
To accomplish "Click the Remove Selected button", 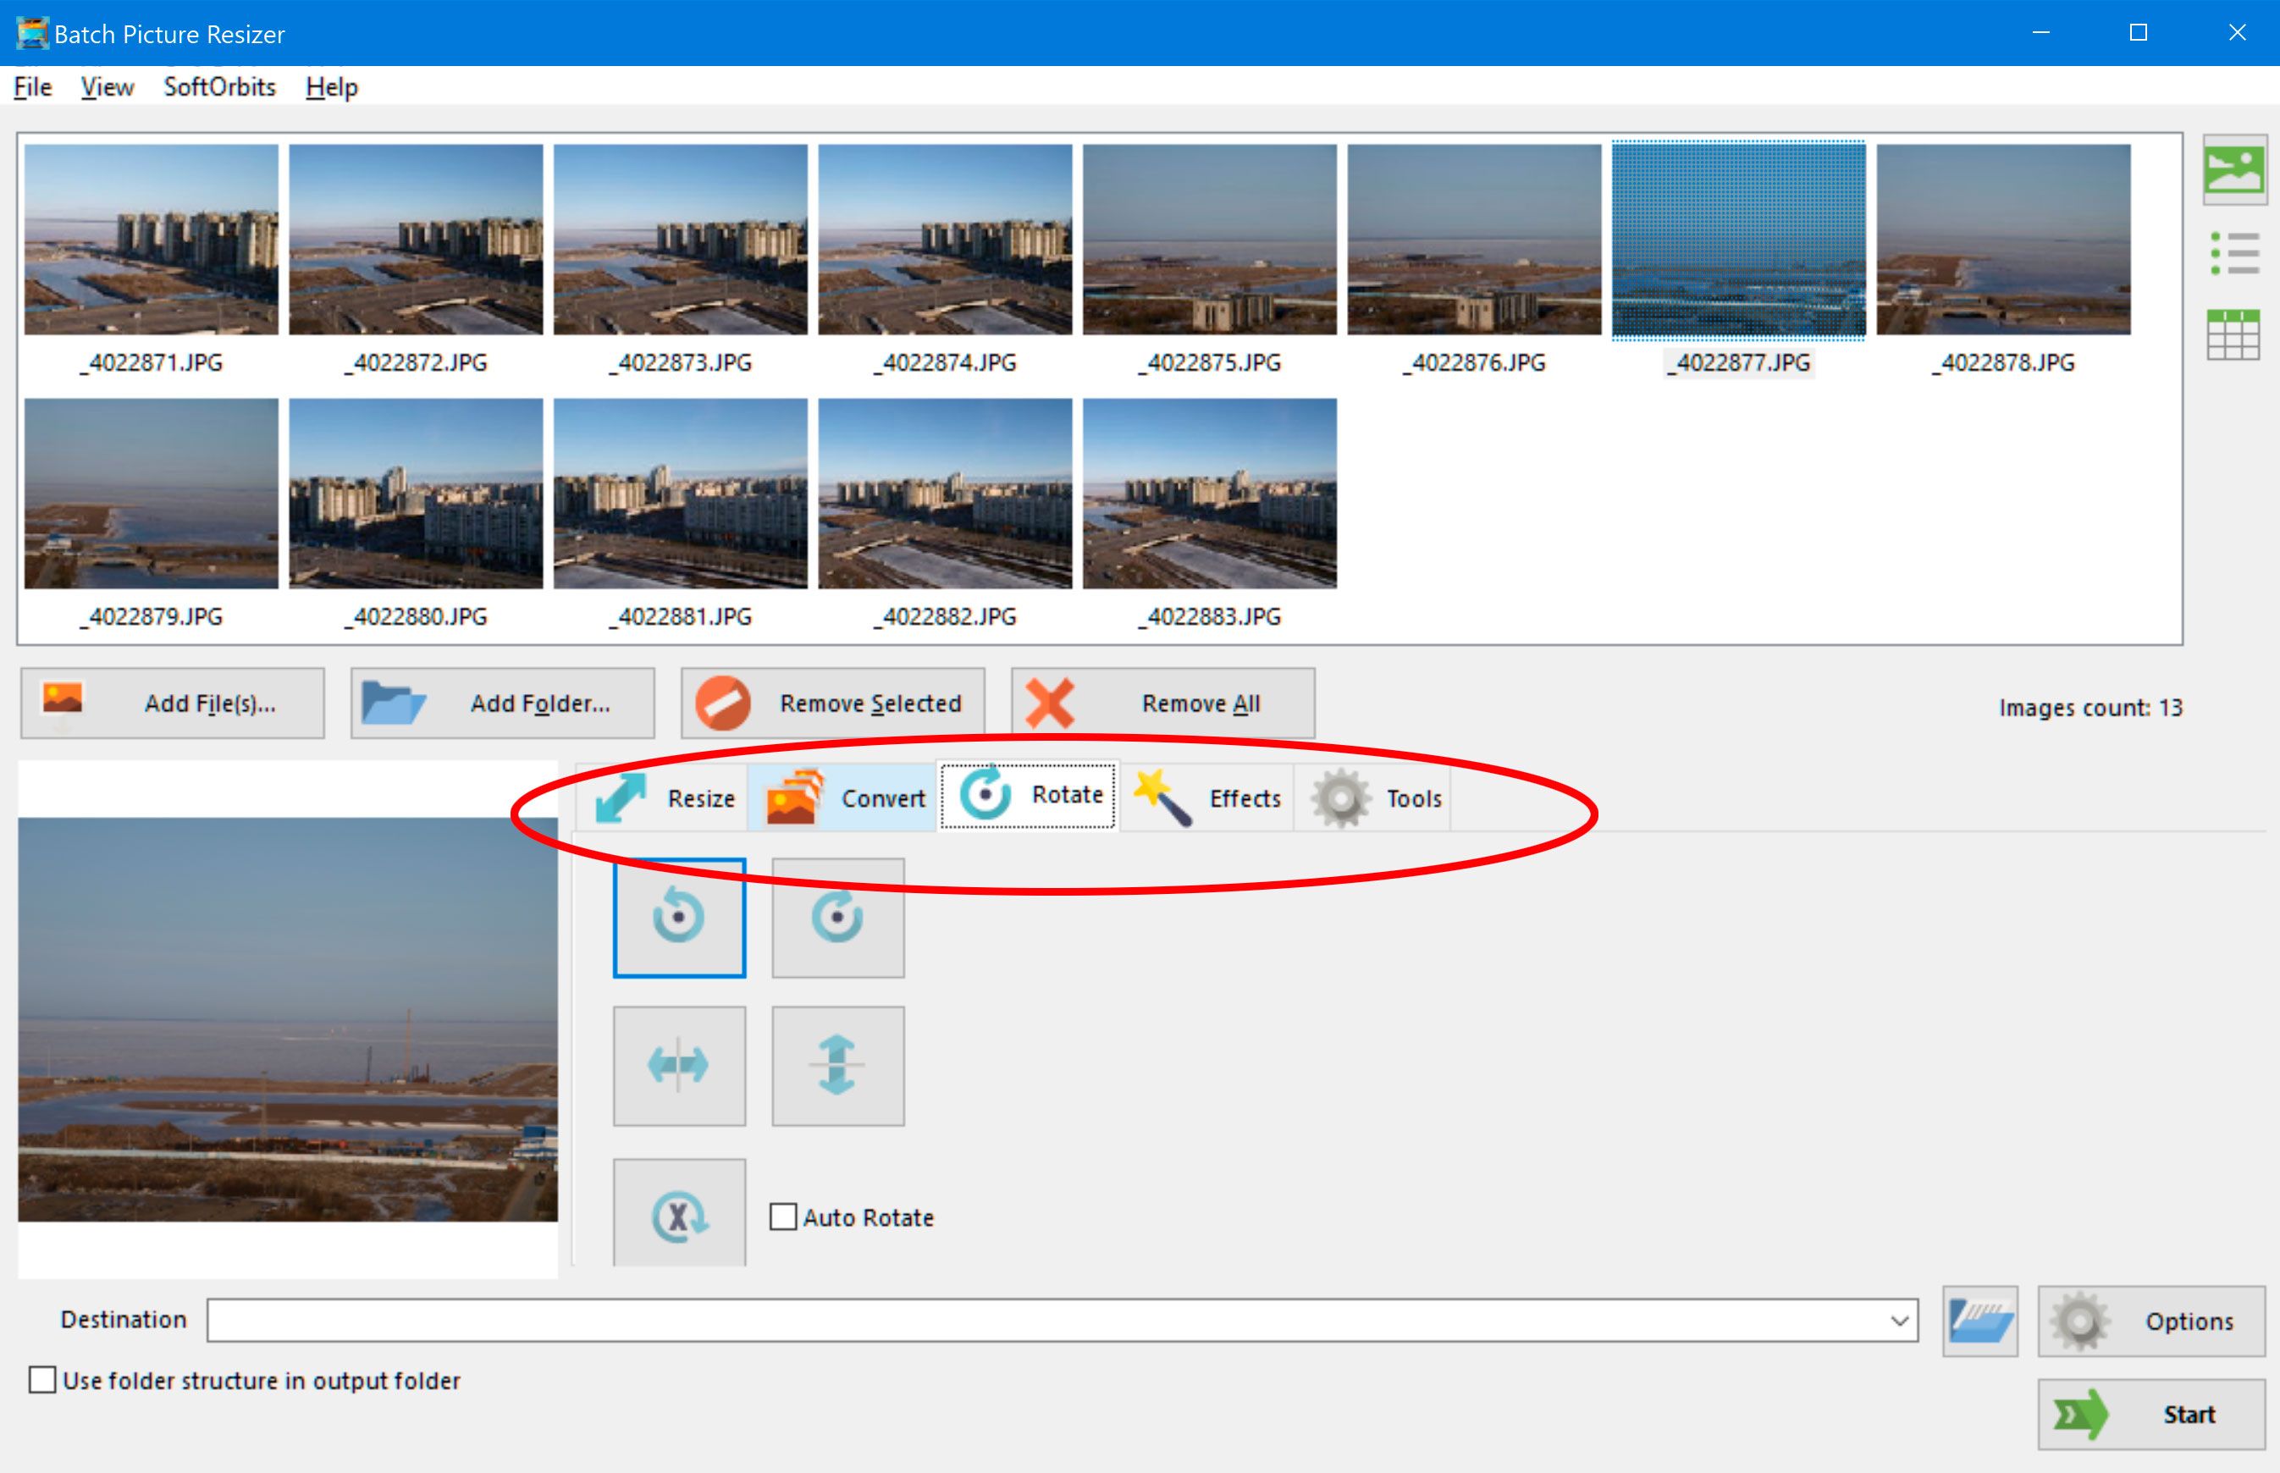I will [831, 702].
